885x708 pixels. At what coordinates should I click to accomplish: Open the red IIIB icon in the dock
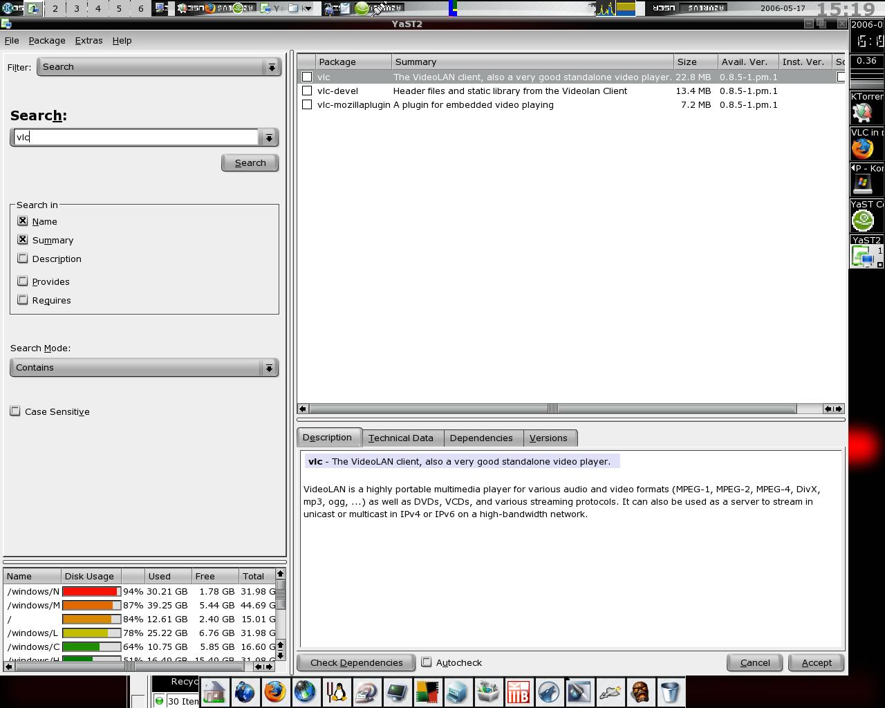[519, 691]
